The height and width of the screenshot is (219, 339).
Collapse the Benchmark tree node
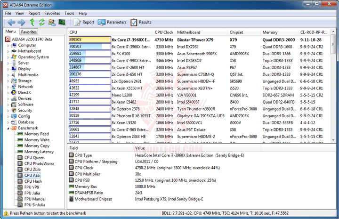(8, 128)
